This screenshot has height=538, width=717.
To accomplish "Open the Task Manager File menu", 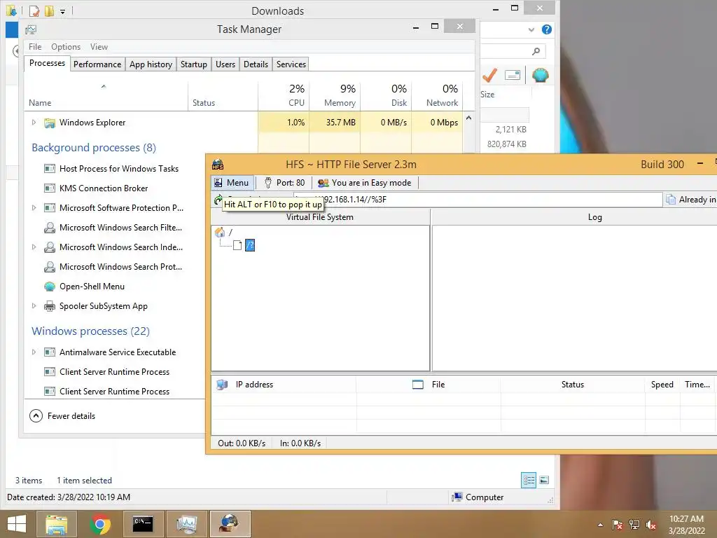I will pos(35,47).
